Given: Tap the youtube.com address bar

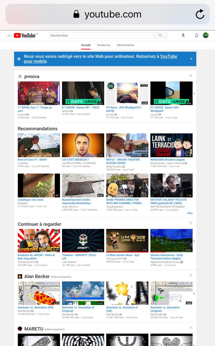Looking at the screenshot, I should pos(107,14).
